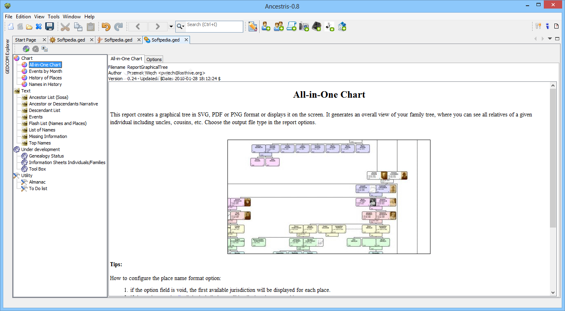Maximize the editor pane with the square icon
This screenshot has width=565, height=311.
557,39
